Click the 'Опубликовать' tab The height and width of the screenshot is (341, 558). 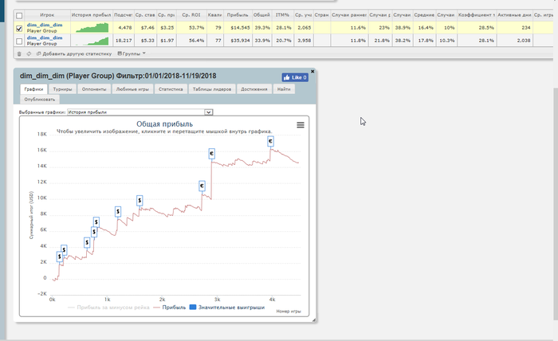click(40, 100)
